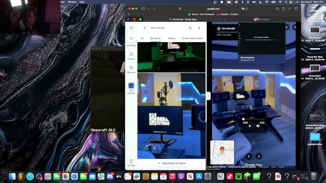The image size is (326, 183).
Task: Launch FL Studio from the Dock
Action: pyautogui.click(x=21, y=176)
